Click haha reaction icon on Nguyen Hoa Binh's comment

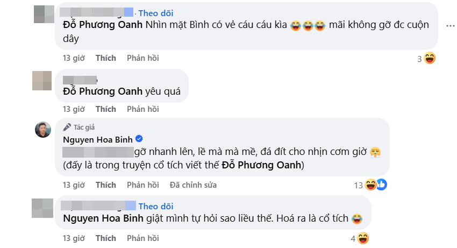[371, 185]
